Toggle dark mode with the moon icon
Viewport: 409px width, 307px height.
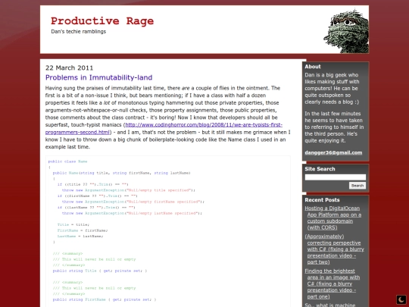pyautogui.click(x=401, y=299)
